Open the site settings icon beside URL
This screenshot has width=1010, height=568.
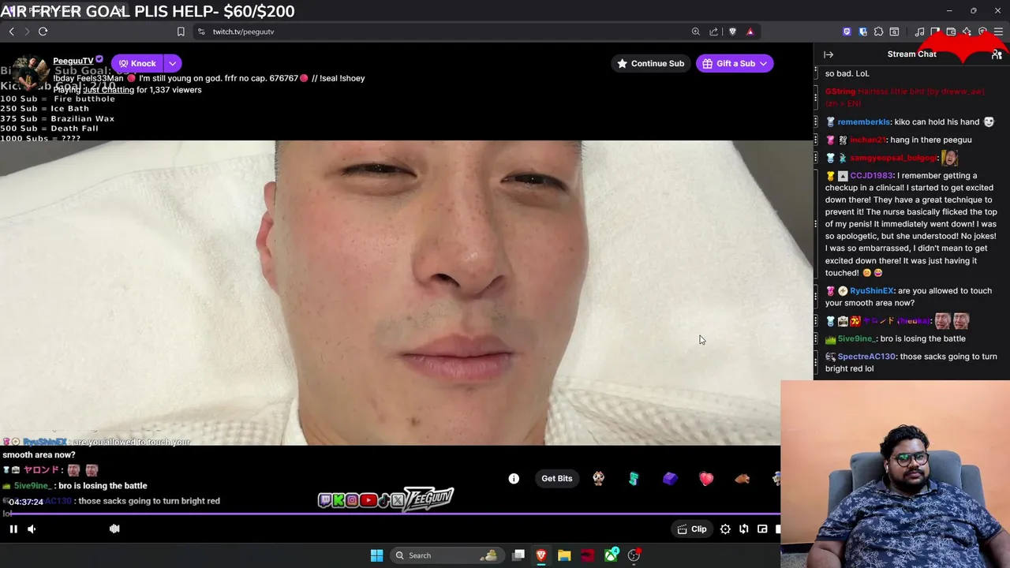click(201, 32)
